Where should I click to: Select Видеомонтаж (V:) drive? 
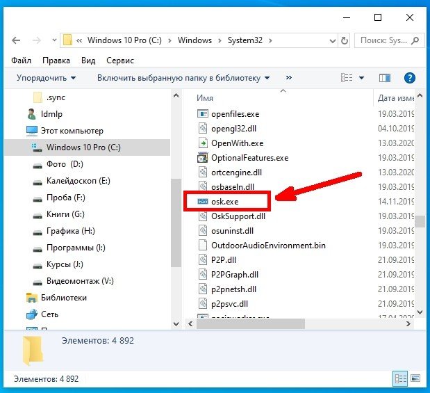pos(73,281)
